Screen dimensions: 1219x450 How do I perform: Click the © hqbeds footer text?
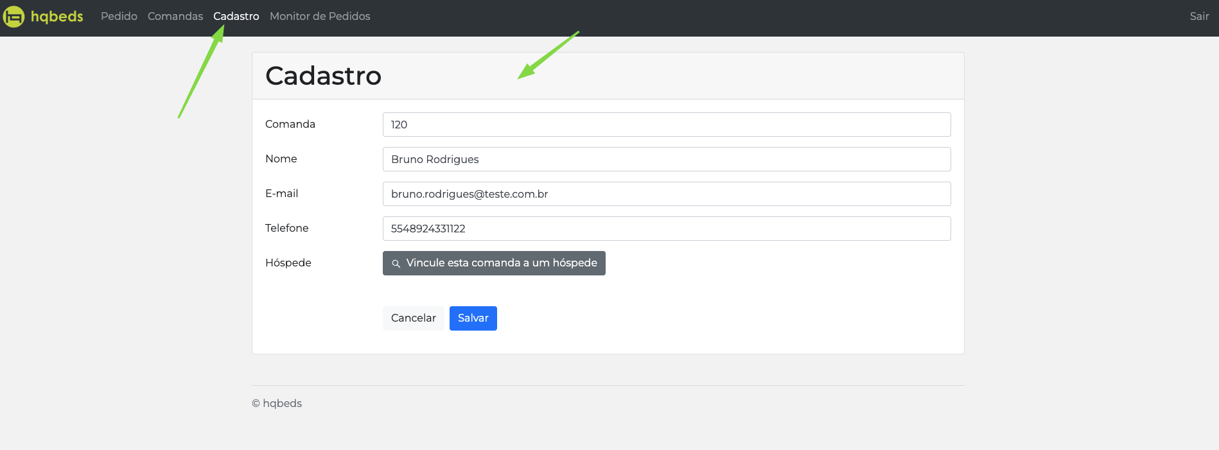(277, 403)
